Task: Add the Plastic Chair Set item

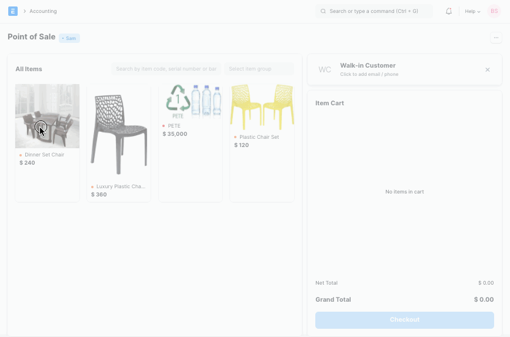Action: 262,107
